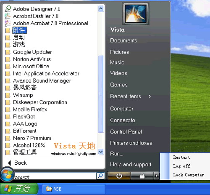210x195 pixels.
Task: Click Intel Application Accelerator folder icon
Action: point(8,74)
